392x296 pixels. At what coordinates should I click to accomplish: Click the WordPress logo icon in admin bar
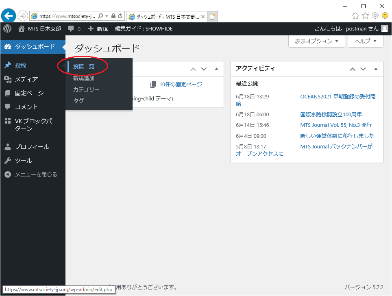[x=7, y=29]
